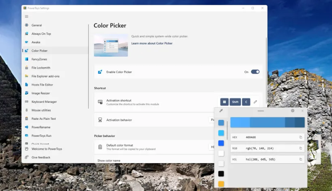Click the eyedropper icon in color editor
The width and height of the screenshot is (332, 191).
coord(221,110)
